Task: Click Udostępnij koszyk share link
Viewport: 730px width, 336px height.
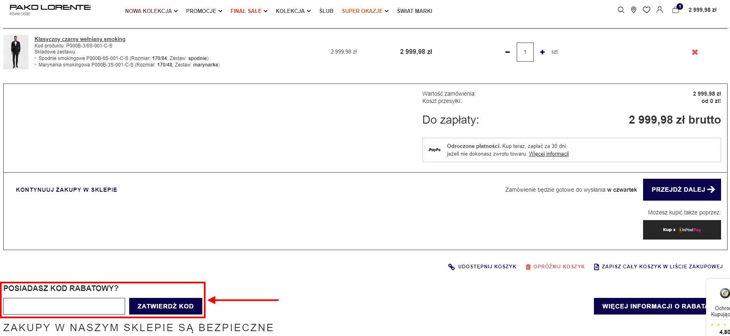Action: [x=482, y=267]
